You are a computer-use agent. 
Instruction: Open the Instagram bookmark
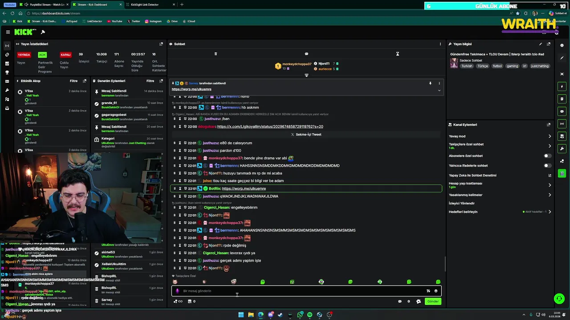(153, 21)
